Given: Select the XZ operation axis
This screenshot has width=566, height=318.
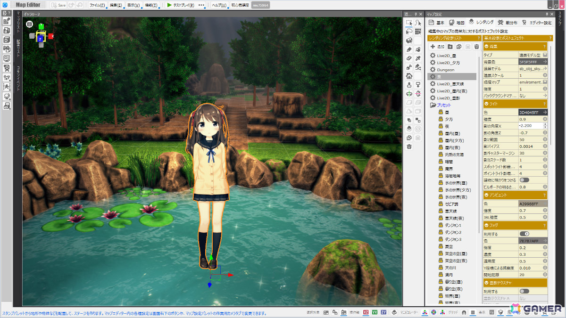Looking at the screenshot, I should point(365,312).
